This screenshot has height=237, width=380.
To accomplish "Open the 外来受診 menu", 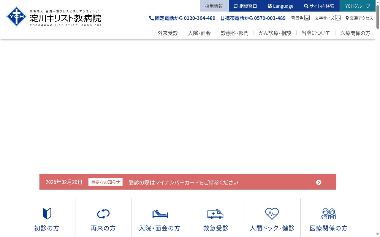I will (x=168, y=33).
